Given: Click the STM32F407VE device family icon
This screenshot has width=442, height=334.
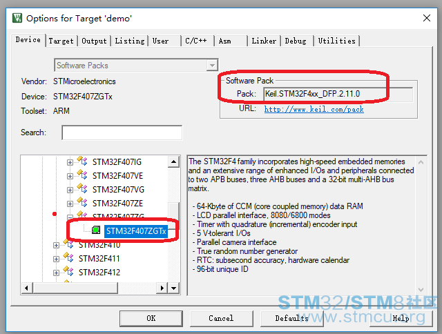Looking at the screenshot, I should click(x=82, y=175).
